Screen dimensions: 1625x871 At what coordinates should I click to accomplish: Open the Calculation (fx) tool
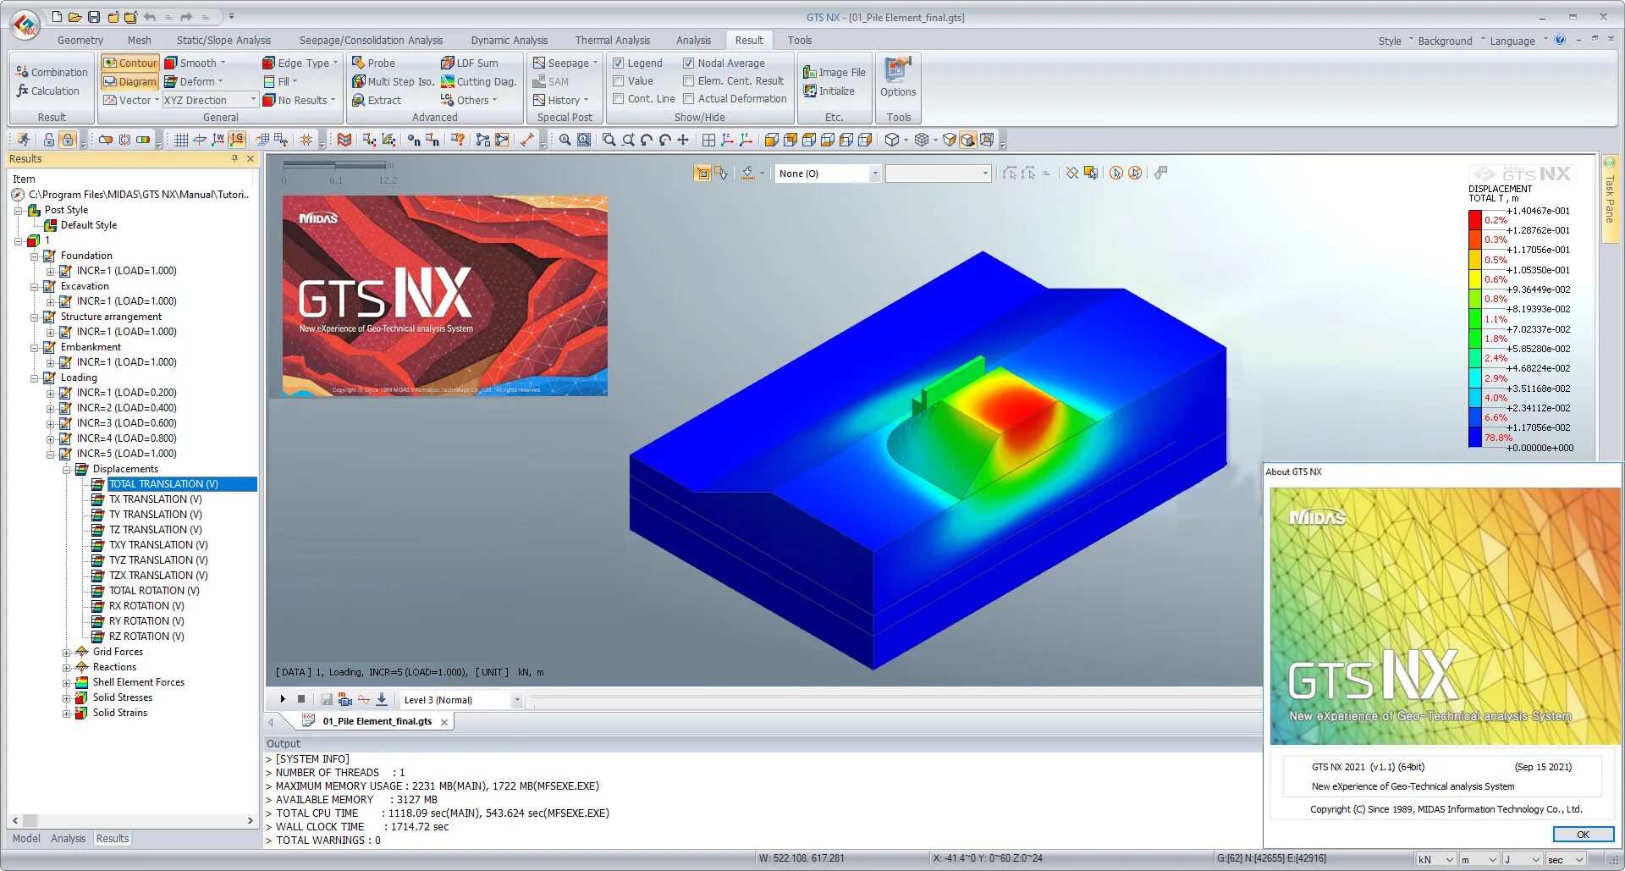point(47,91)
